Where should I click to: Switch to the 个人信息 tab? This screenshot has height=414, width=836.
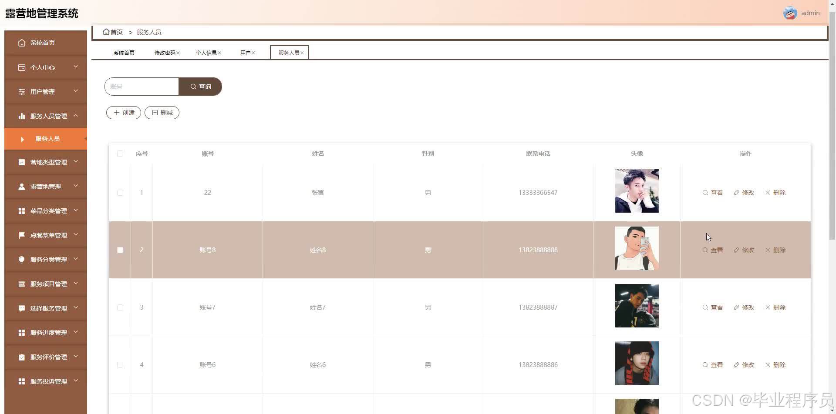point(206,53)
